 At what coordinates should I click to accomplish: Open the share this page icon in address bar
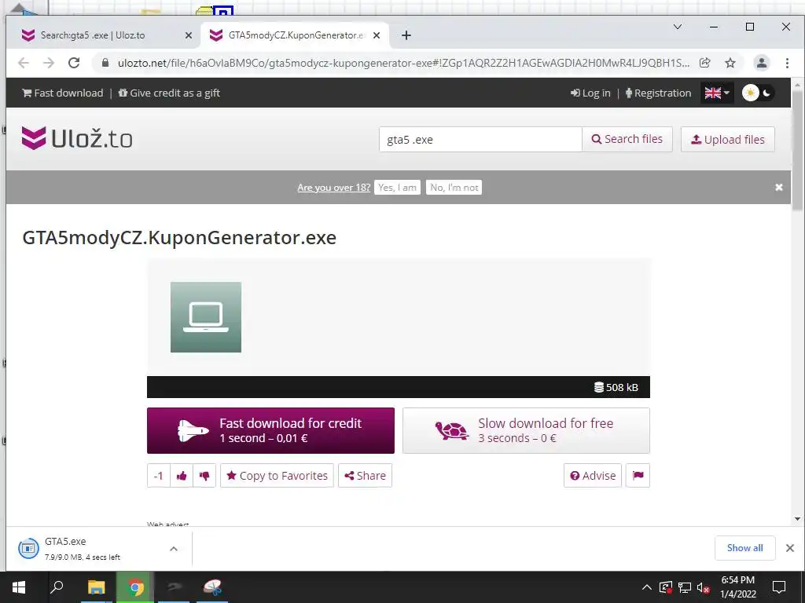click(x=705, y=63)
